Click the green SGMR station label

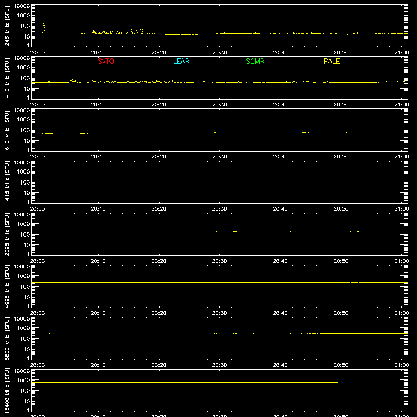[255, 61]
